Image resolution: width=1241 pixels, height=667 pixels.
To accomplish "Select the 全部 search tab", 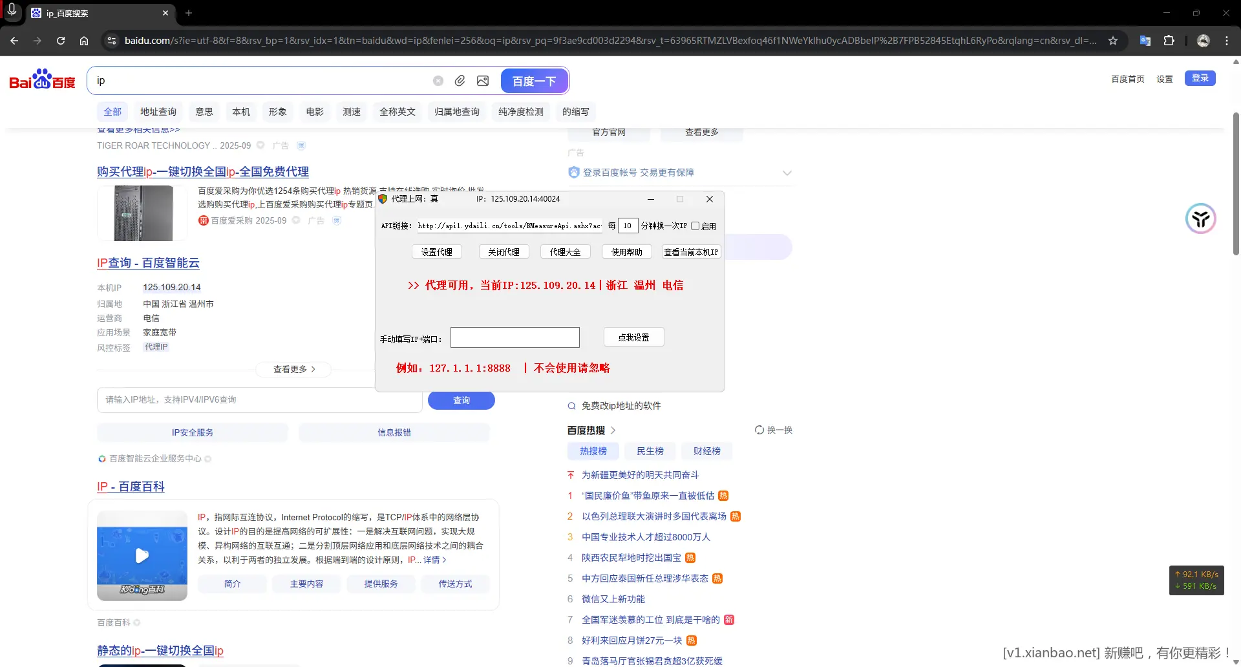I will click(112, 112).
